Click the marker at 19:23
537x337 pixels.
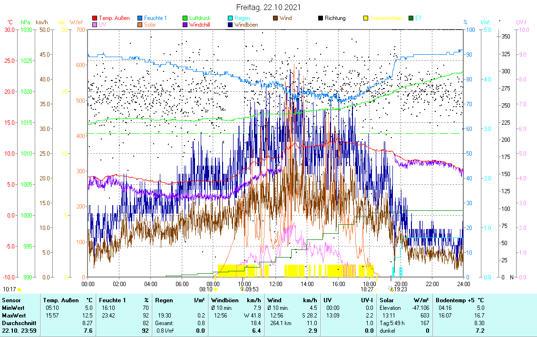(391, 289)
